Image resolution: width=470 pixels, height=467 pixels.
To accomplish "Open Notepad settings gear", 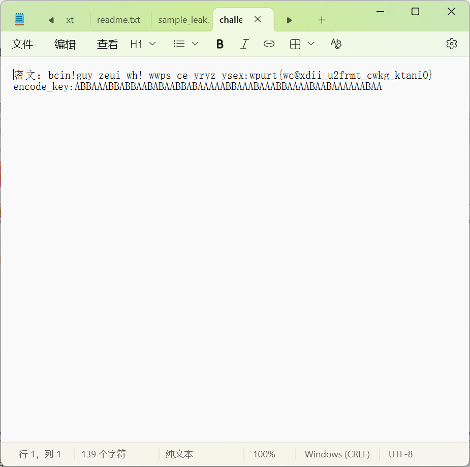I will tap(451, 44).
